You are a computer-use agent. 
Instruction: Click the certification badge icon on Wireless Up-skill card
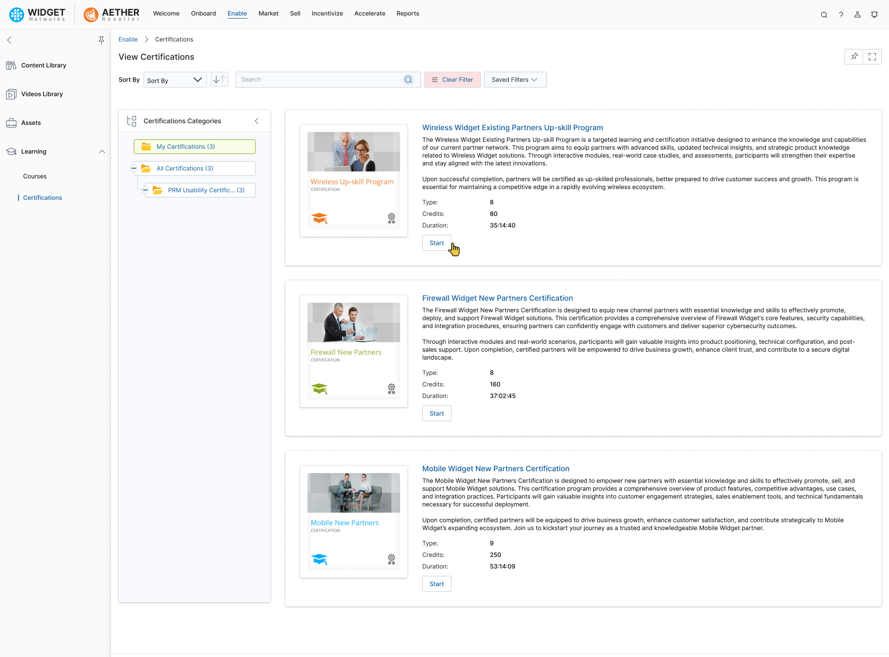click(391, 218)
